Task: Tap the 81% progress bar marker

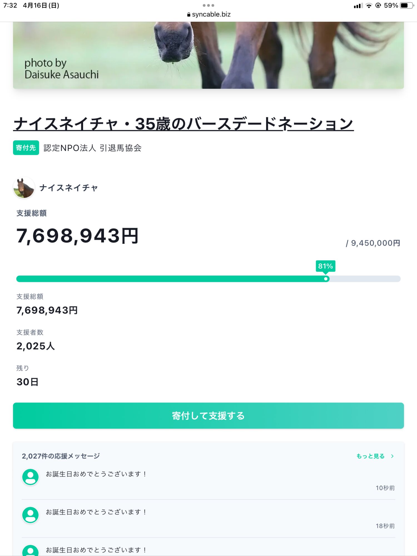Action: point(326,279)
